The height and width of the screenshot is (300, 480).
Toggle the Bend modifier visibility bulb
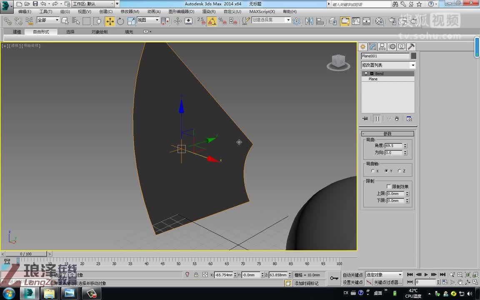click(366, 73)
